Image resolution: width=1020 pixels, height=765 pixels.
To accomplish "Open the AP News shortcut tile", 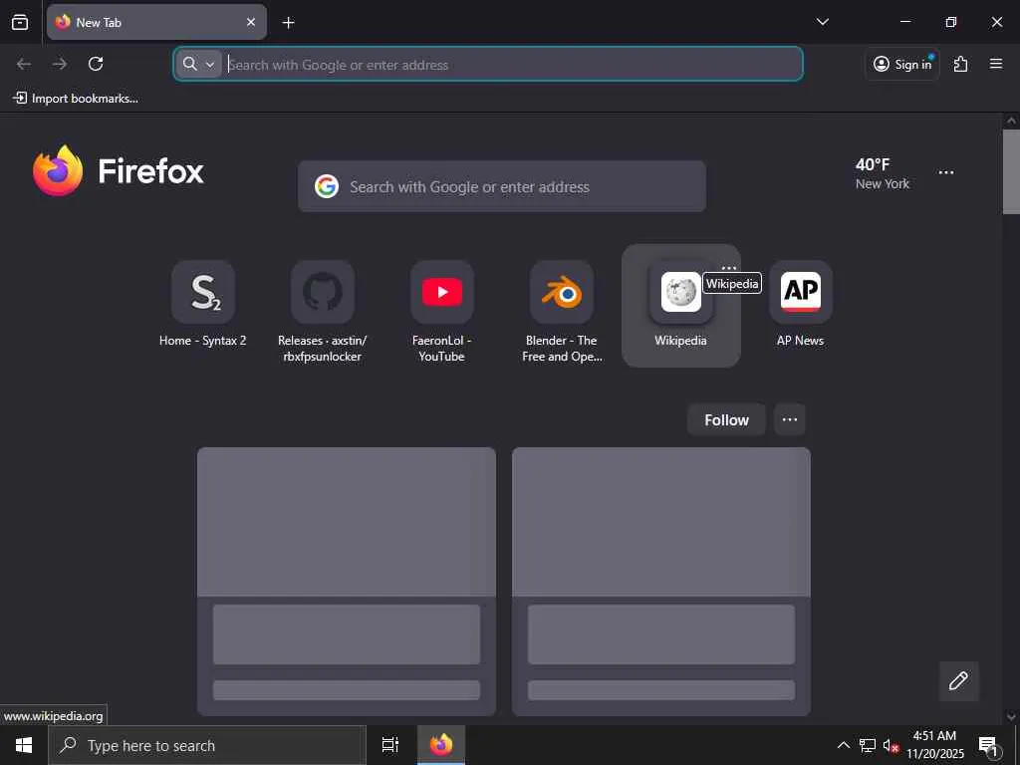I will (801, 304).
